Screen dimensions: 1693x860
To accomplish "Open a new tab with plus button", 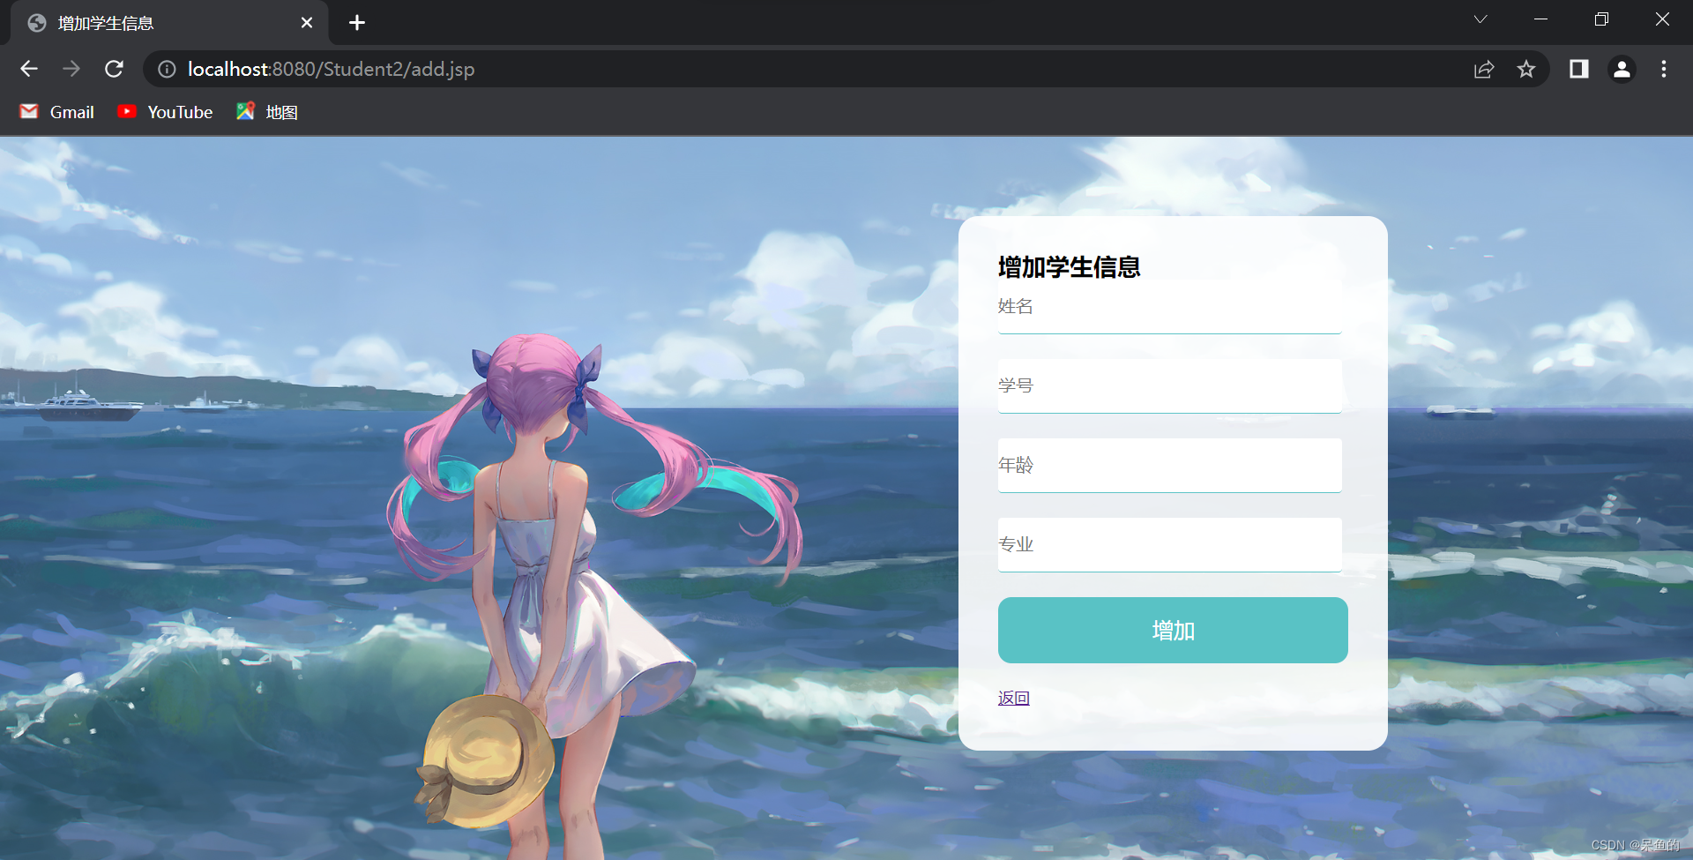I will point(357,23).
